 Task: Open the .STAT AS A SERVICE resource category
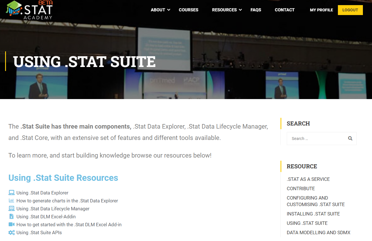pos(308,179)
